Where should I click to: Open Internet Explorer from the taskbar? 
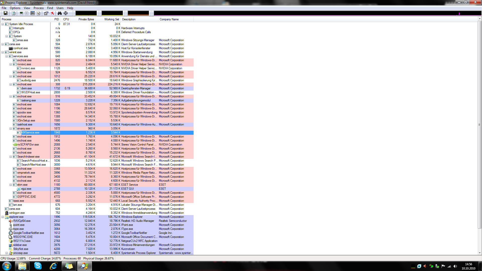[x=53, y=266]
